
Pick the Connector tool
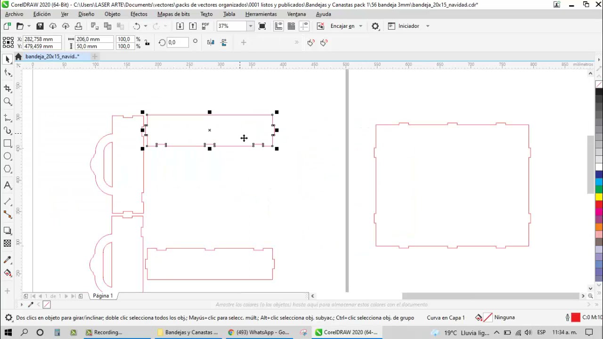(x=8, y=214)
